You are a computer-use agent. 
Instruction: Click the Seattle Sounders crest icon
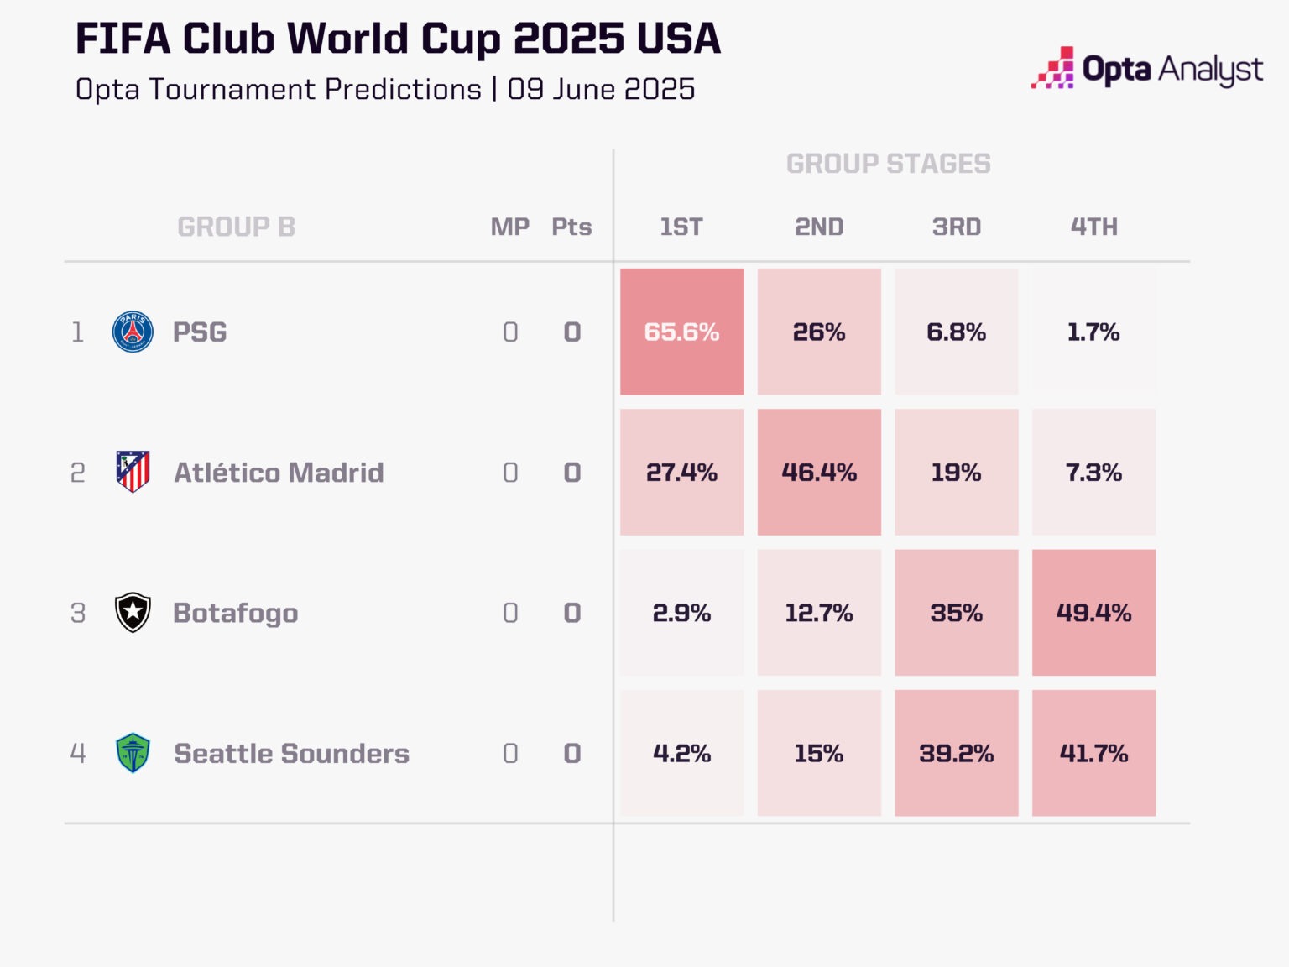click(x=133, y=753)
